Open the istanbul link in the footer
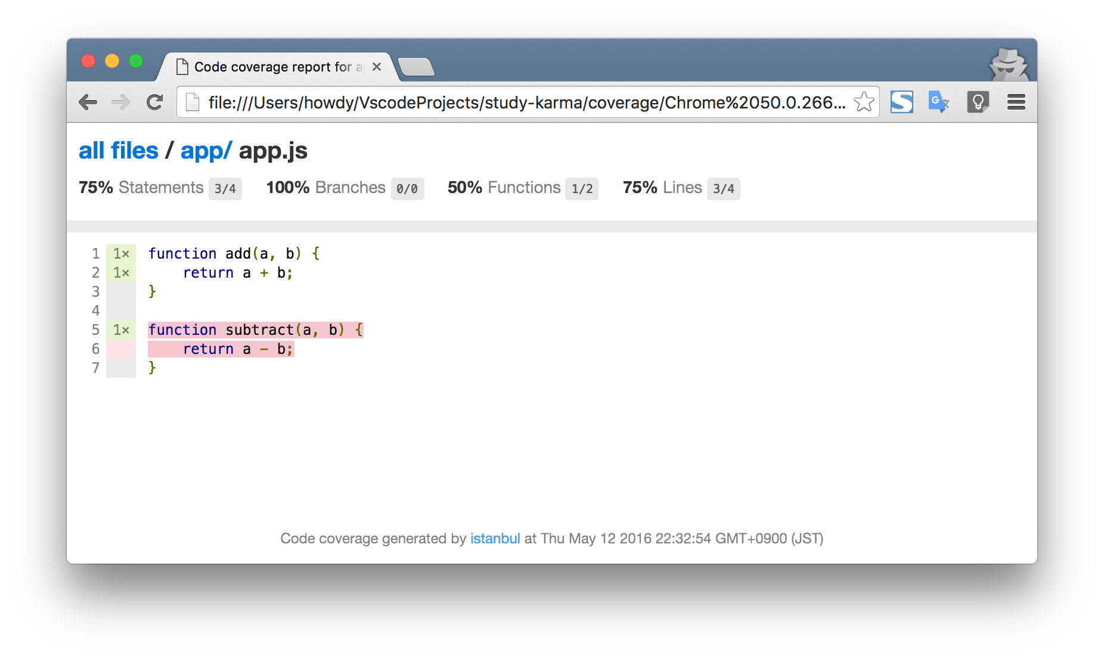Viewport: 1104px width, 659px height. point(495,539)
